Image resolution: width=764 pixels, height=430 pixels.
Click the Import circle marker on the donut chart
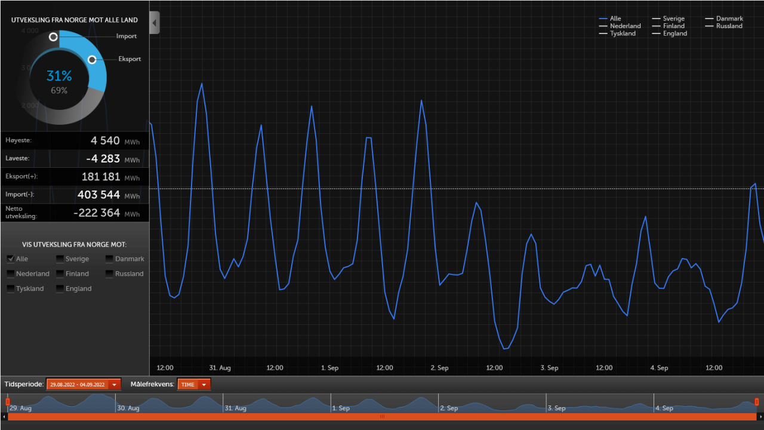(53, 36)
